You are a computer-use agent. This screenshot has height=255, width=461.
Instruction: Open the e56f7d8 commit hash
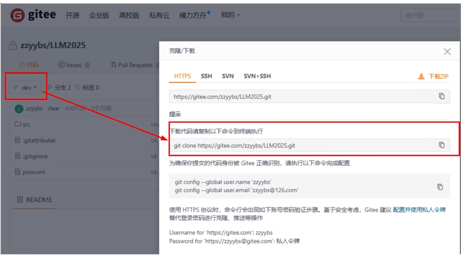tap(75, 108)
